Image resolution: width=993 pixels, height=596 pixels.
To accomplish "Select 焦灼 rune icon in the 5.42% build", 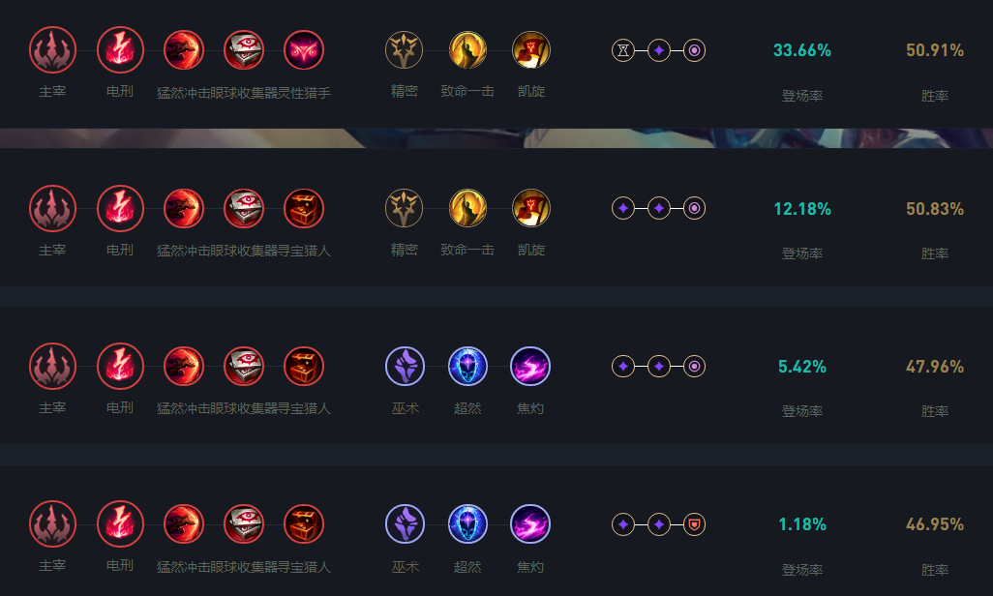I will (530, 367).
